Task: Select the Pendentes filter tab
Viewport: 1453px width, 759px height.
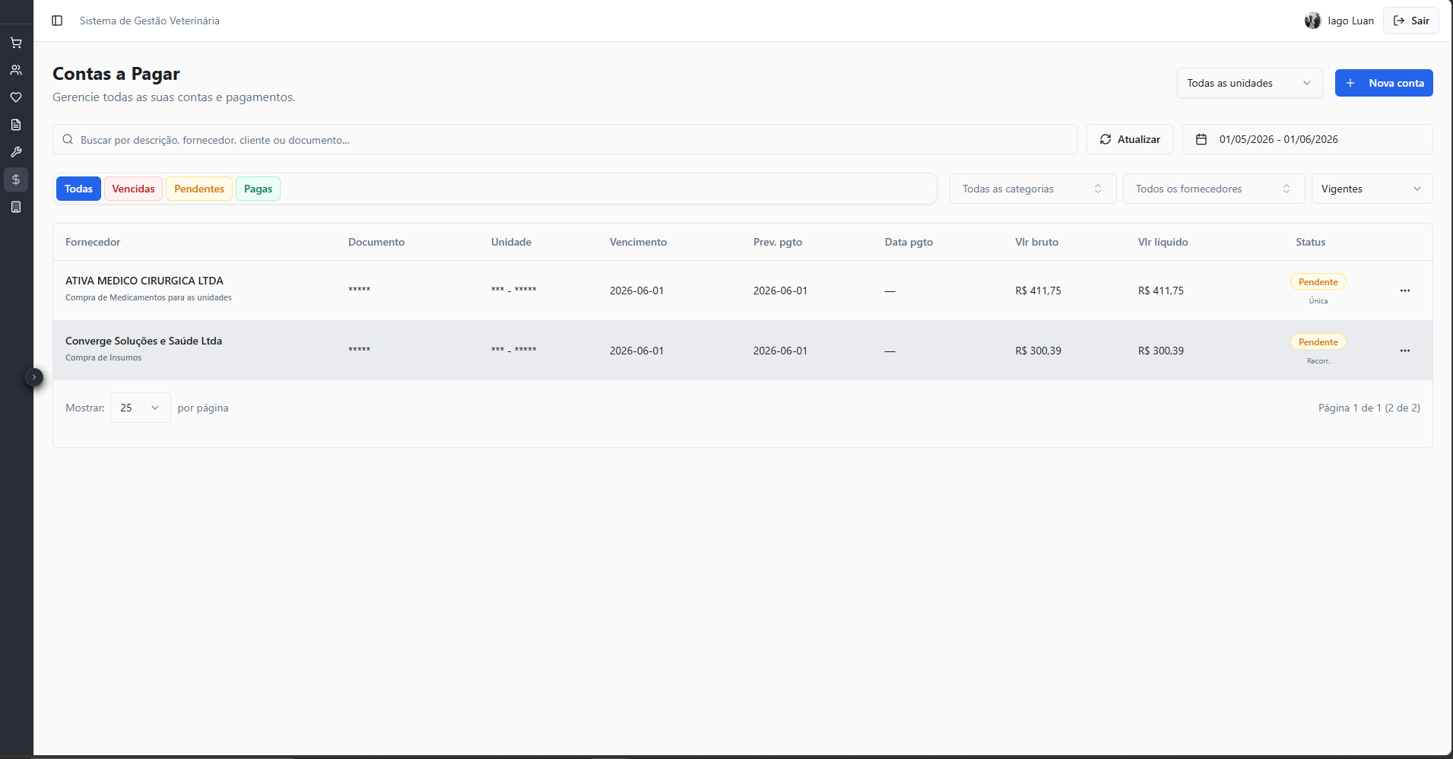Action: tap(199, 189)
